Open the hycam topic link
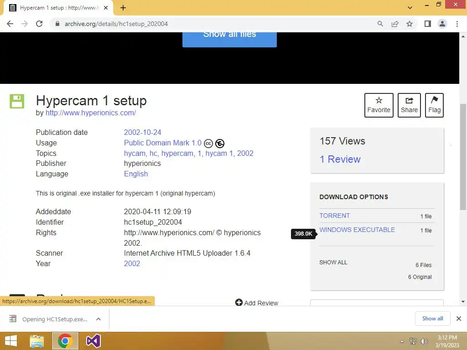The height and width of the screenshot is (350, 467). [135, 153]
